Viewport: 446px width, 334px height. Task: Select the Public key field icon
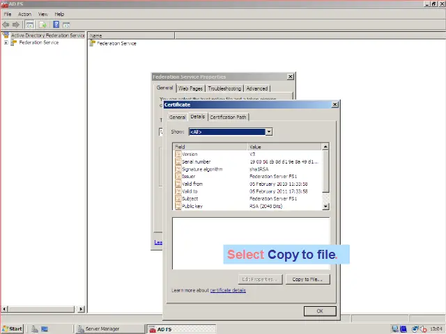tap(178, 206)
